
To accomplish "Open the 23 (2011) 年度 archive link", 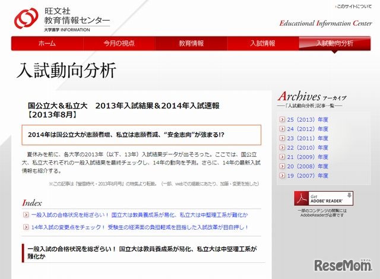I will 308,138.
